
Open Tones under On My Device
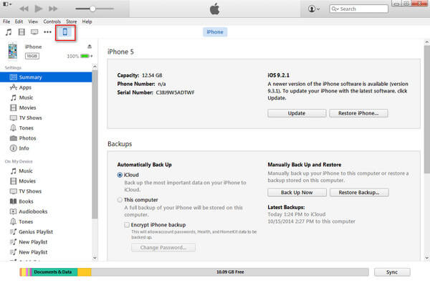click(x=46, y=222)
